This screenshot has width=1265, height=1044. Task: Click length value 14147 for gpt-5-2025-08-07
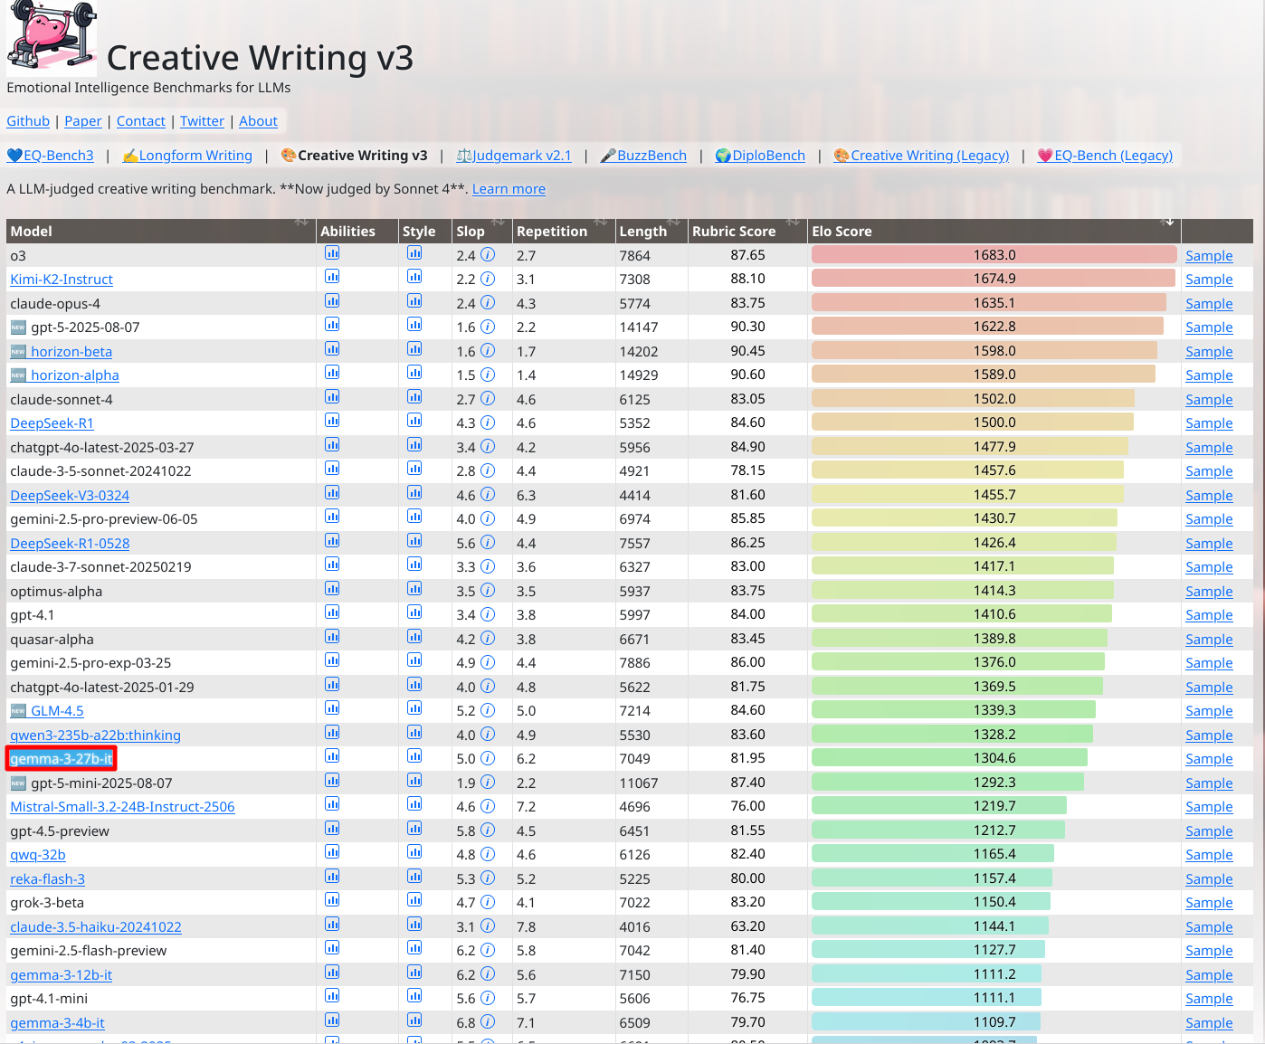pos(639,327)
